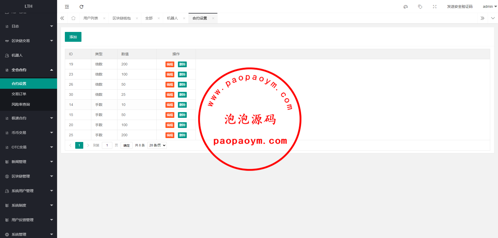Click the refresh page icon

pyautogui.click(x=81, y=7)
